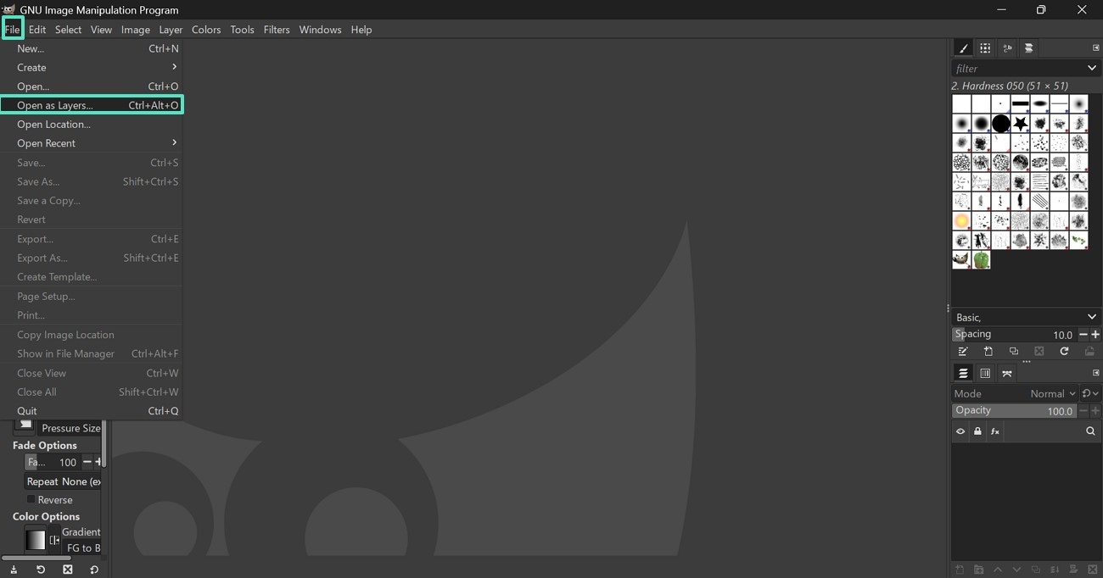This screenshot has height=578, width=1103.
Task: Open the File menu
Action: [12, 29]
